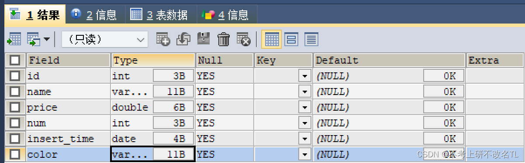This screenshot has height=163, width=525.
Task: Check the color row checkbox
Action: tap(15, 154)
